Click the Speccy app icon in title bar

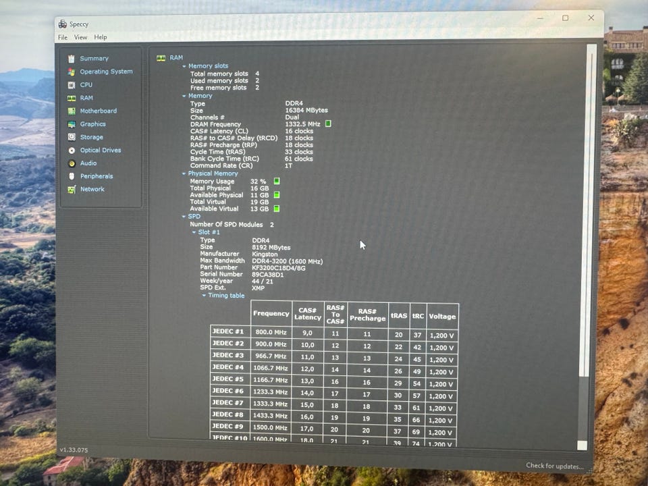pos(62,24)
